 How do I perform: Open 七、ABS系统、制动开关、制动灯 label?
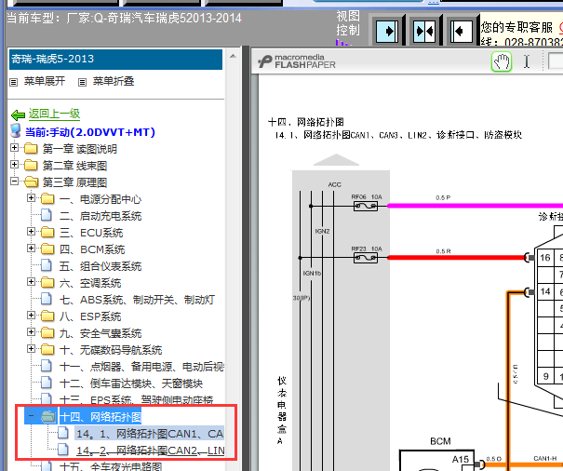point(137,300)
